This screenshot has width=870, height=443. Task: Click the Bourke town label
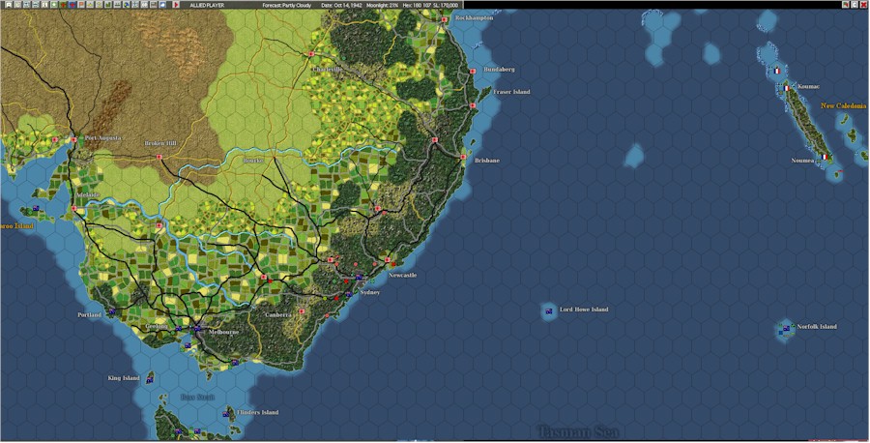[x=253, y=161]
